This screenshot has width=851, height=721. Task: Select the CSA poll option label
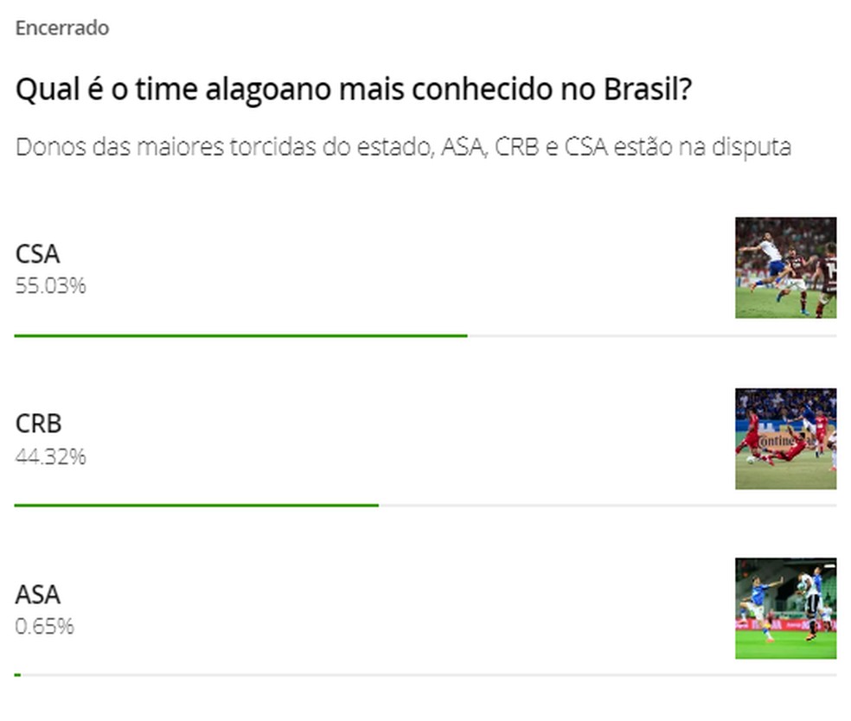click(38, 254)
